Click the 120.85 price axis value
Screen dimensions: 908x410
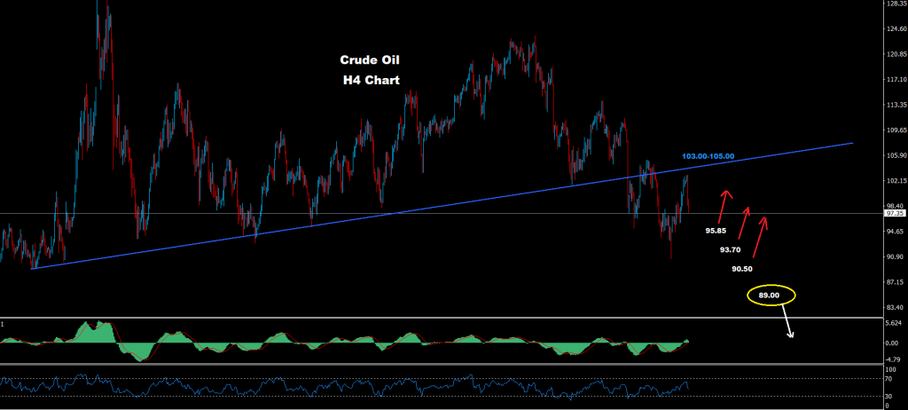[896, 54]
